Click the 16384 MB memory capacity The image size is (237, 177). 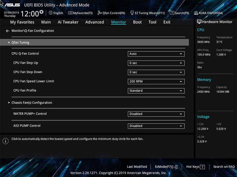click(x=223, y=92)
